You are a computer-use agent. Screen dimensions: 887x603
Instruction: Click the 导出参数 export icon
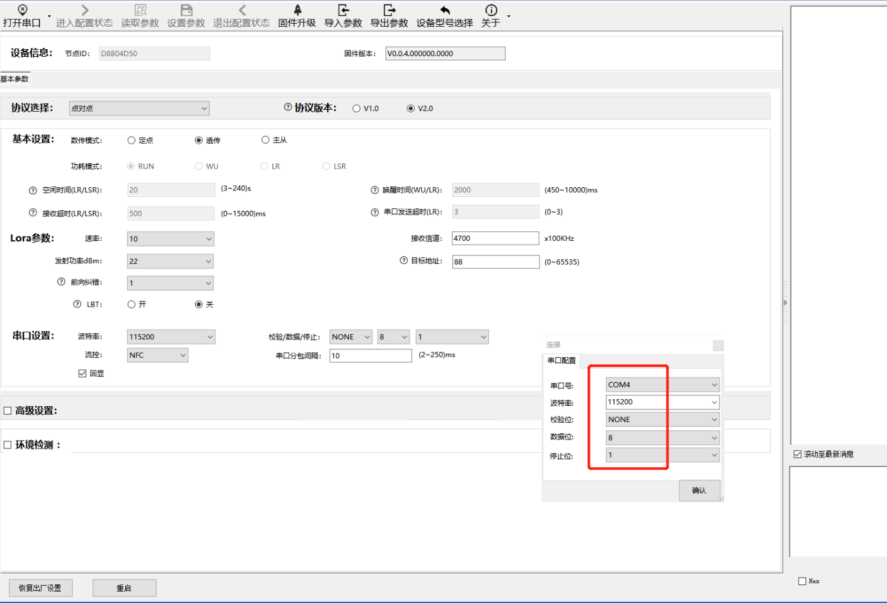[389, 10]
